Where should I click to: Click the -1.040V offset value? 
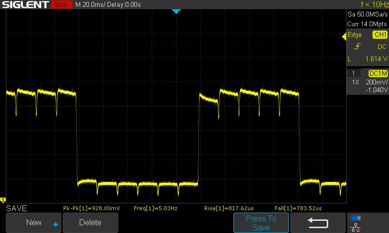click(376, 90)
